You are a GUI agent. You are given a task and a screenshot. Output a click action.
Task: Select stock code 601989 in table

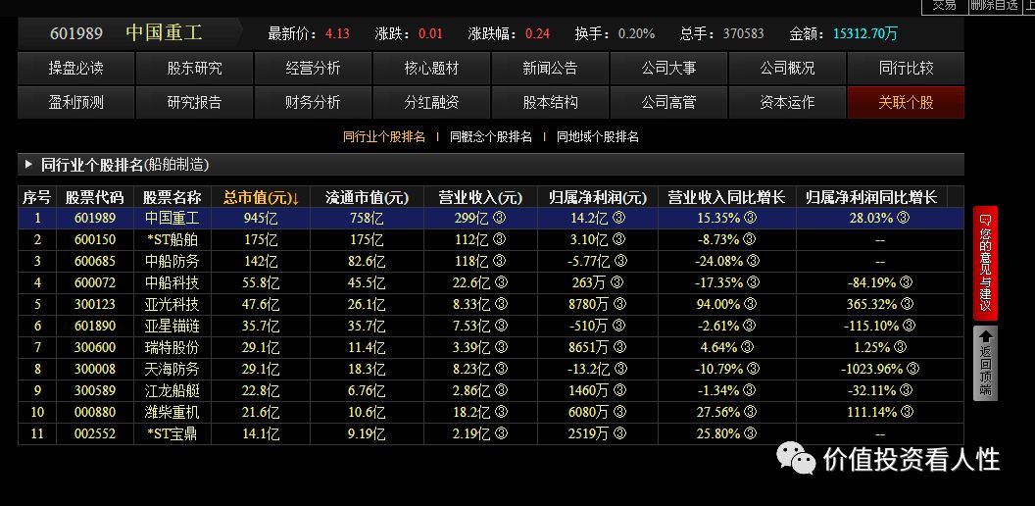95,218
